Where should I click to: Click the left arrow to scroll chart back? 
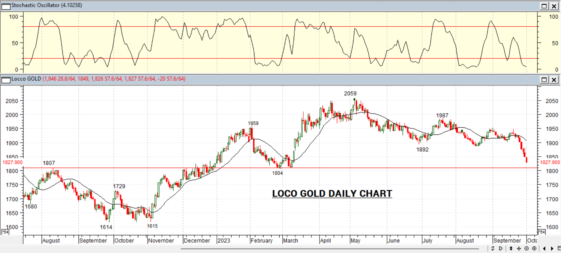click(544, 249)
